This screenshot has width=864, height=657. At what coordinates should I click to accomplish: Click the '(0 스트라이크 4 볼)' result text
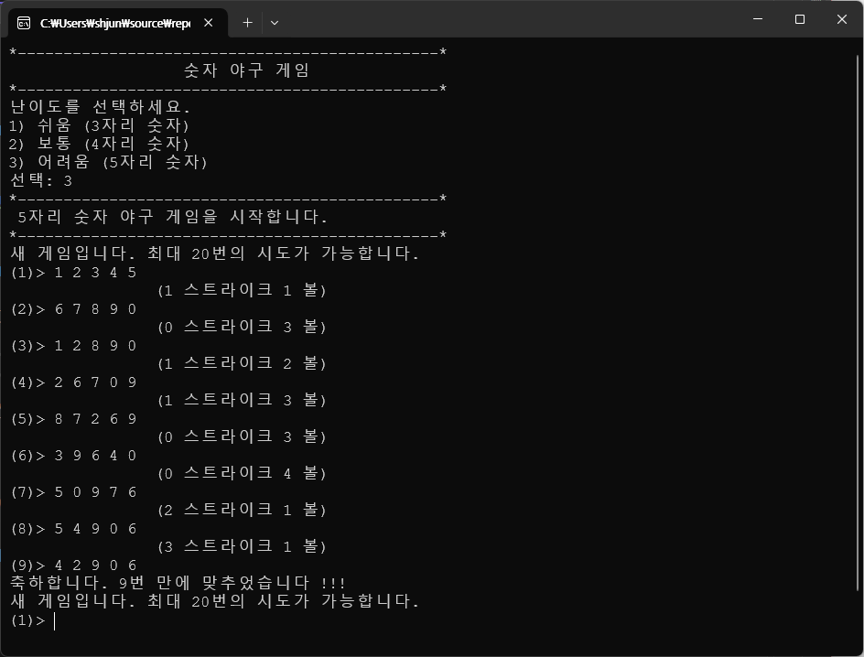pyautogui.click(x=242, y=473)
